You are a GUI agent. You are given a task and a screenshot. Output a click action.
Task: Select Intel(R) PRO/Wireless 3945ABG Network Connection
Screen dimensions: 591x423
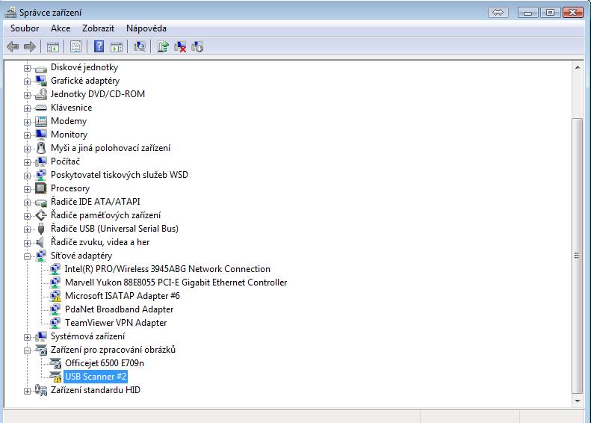(167, 269)
